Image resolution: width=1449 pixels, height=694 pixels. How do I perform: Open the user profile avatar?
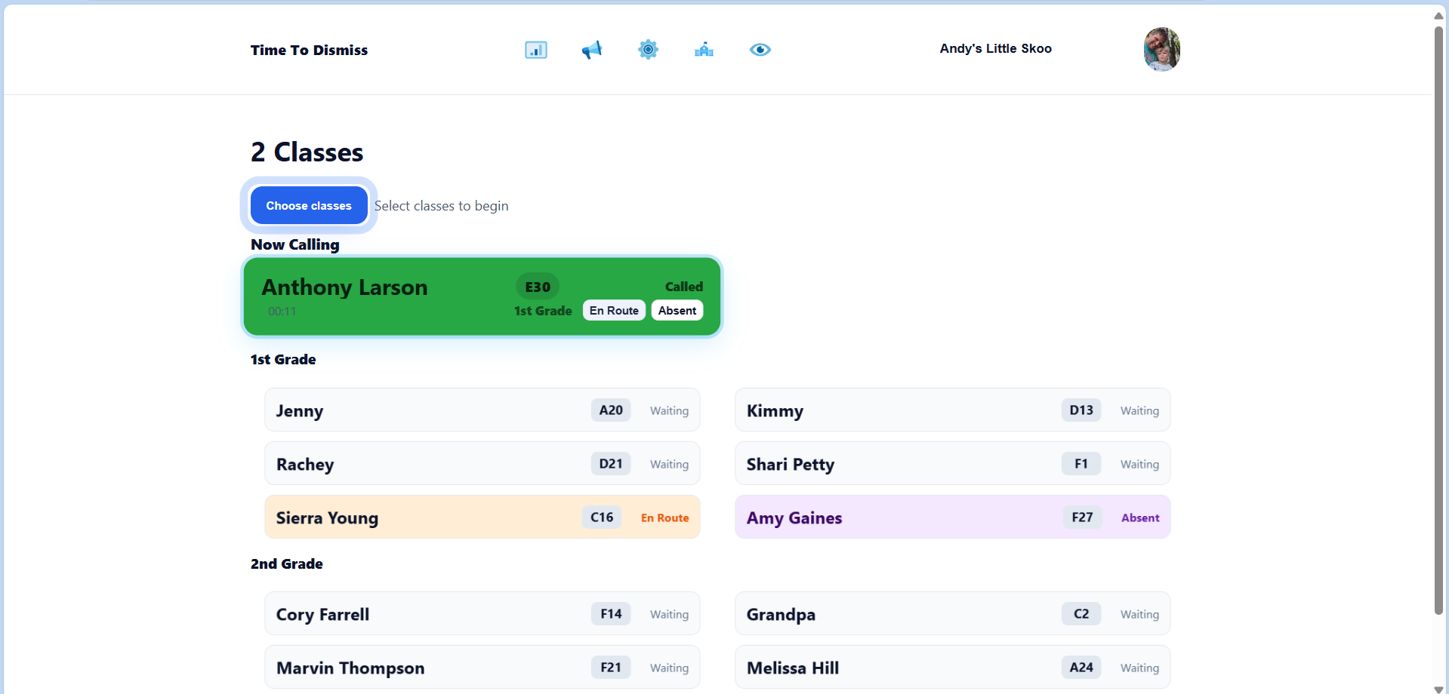pos(1161,50)
